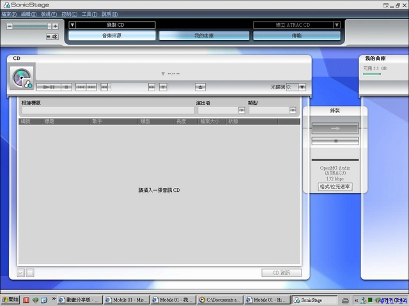Decrease volume with the minus button
This screenshot has height=306, width=409.
coord(10,26)
